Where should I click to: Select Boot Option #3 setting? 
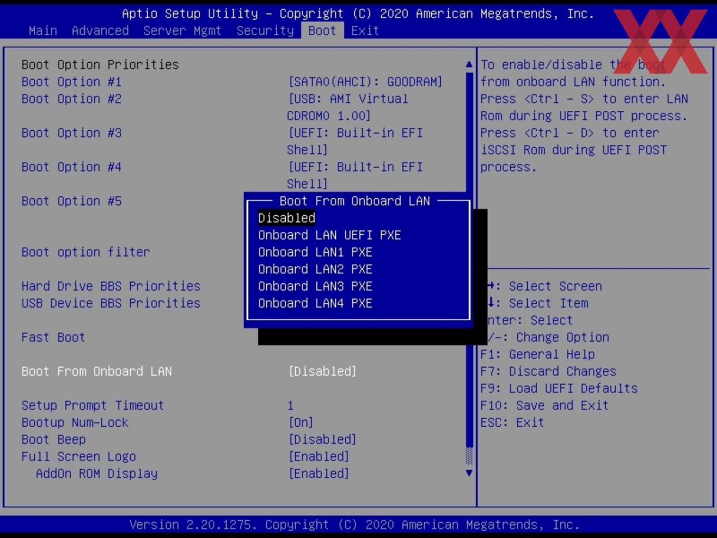(72, 133)
